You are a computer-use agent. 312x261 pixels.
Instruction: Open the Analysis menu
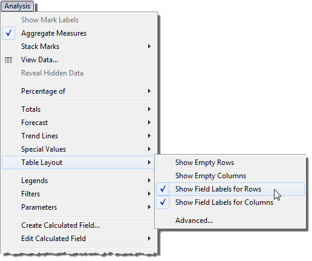point(17,6)
